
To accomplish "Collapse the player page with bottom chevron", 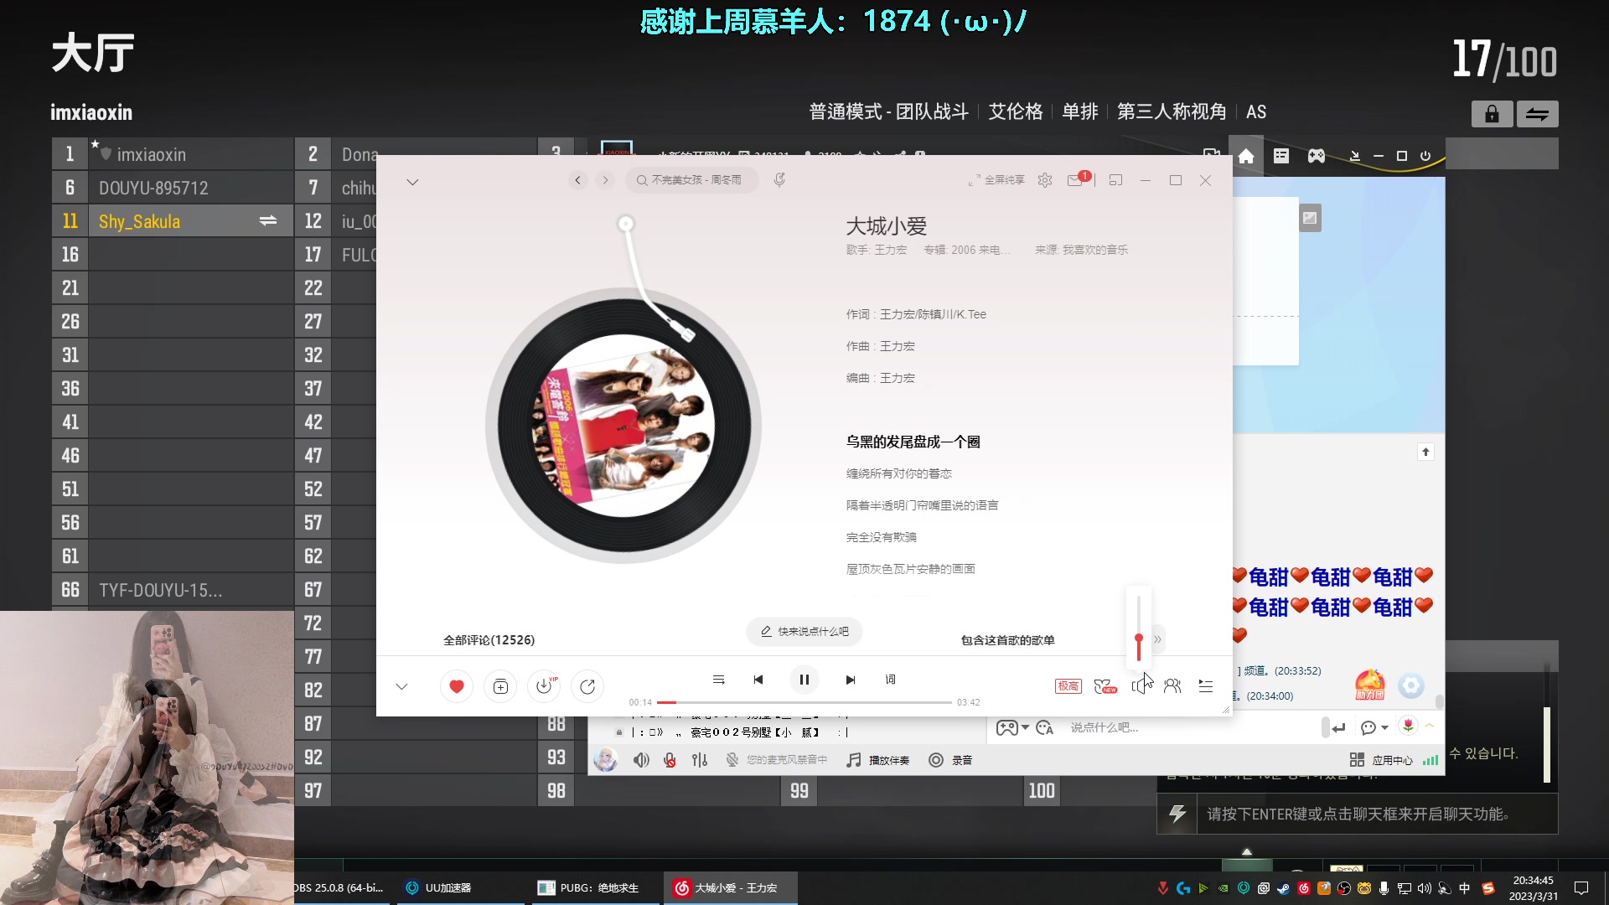I will [401, 686].
